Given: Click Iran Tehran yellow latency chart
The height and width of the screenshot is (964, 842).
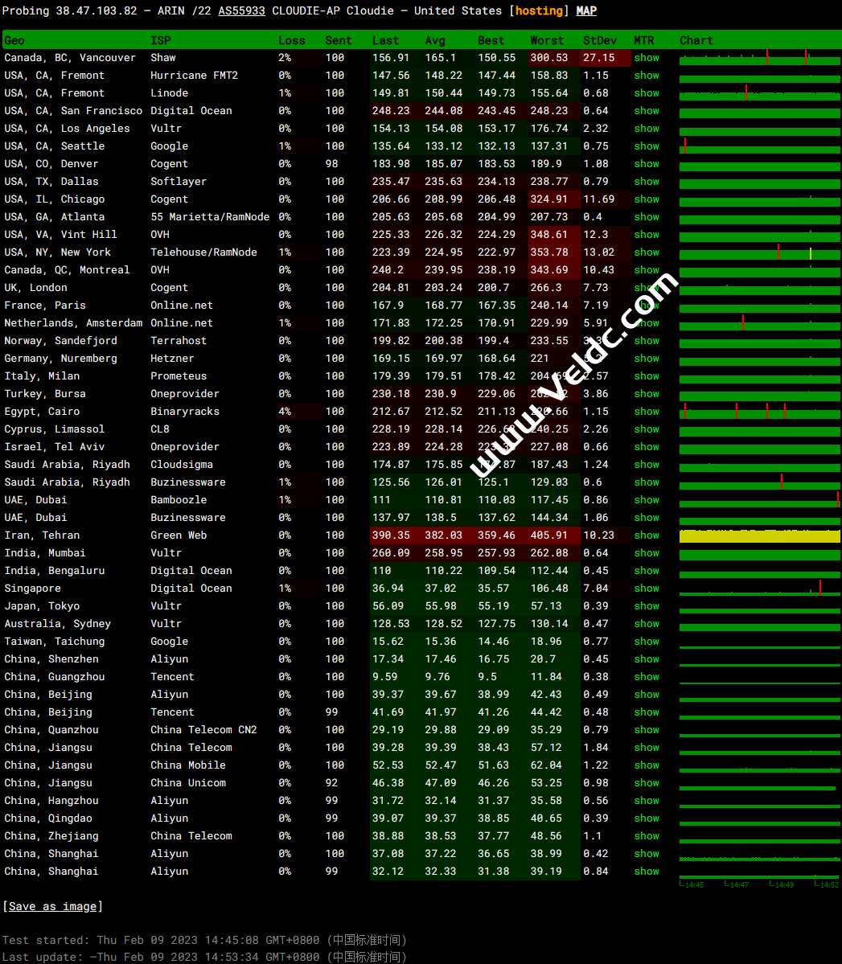Looking at the screenshot, I should click(x=759, y=536).
